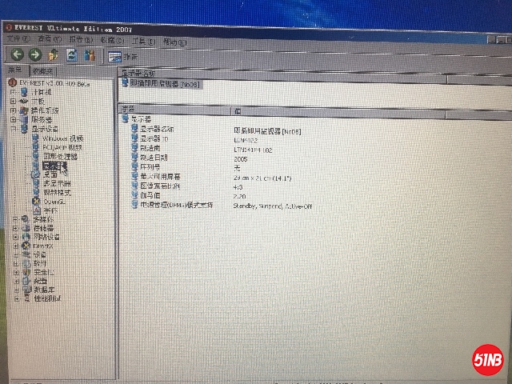Click the 制造日期 value 2005
Viewport: 512px width, 384px height.
(241, 159)
